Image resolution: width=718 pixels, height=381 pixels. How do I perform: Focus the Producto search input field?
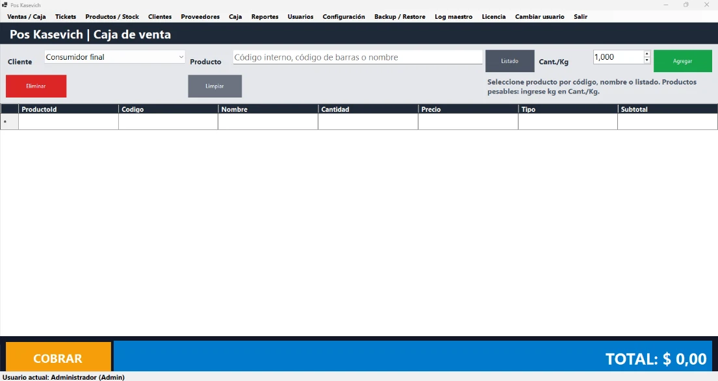click(x=357, y=57)
